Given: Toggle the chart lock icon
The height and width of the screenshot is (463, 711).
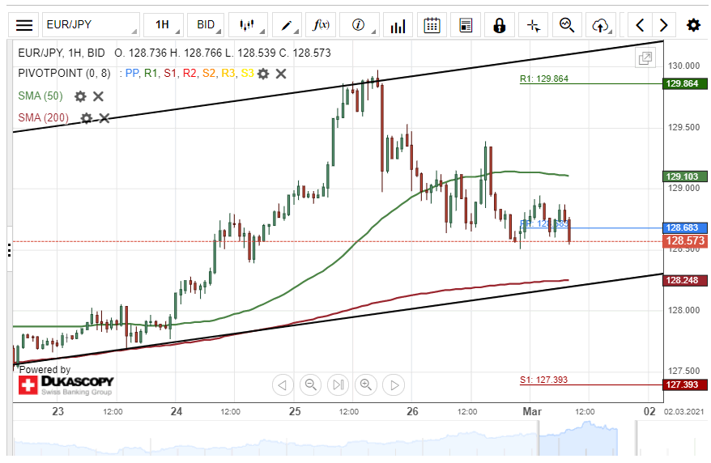Looking at the screenshot, I should click(x=500, y=25).
